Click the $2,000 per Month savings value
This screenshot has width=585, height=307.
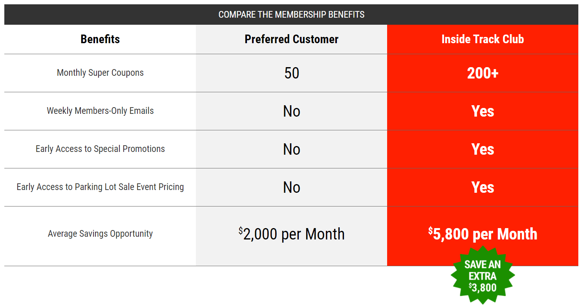click(291, 234)
